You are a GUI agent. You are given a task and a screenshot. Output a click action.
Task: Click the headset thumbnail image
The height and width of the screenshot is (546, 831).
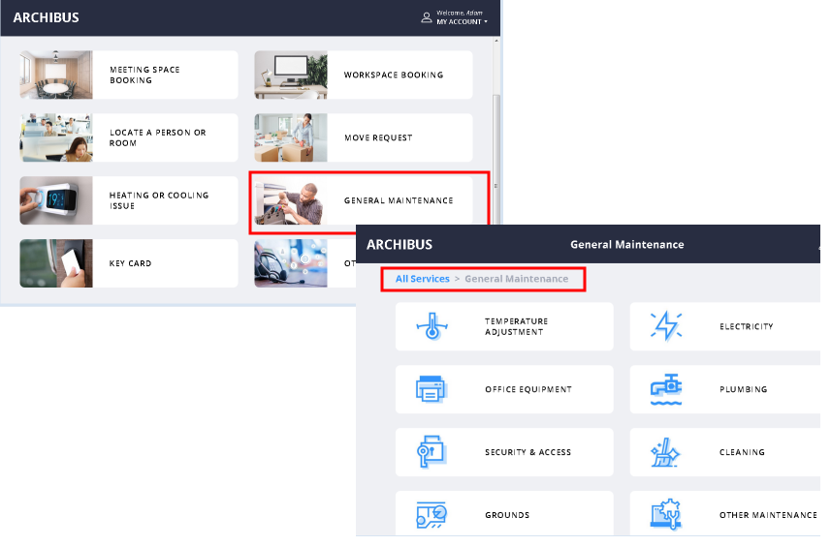[291, 263]
